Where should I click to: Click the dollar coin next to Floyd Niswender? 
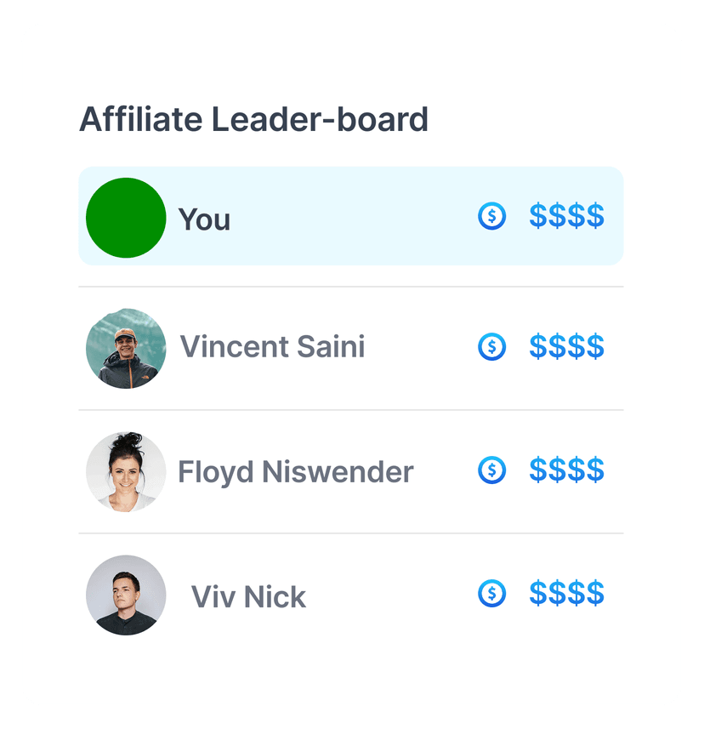point(493,470)
